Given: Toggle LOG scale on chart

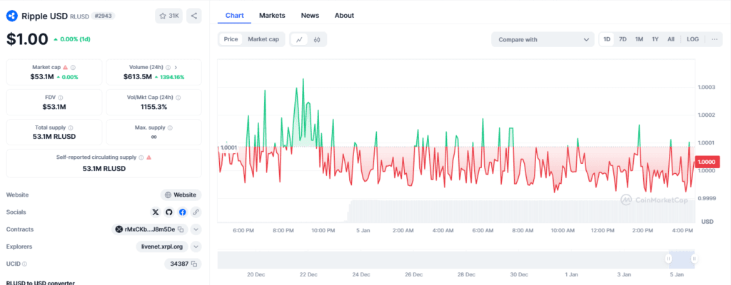Looking at the screenshot, I should point(692,40).
